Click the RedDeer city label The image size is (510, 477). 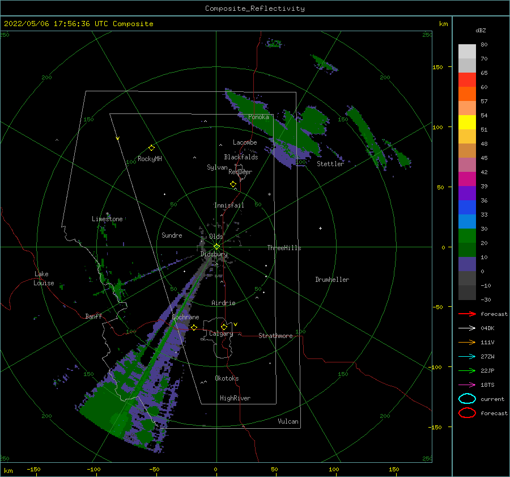coord(240,172)
